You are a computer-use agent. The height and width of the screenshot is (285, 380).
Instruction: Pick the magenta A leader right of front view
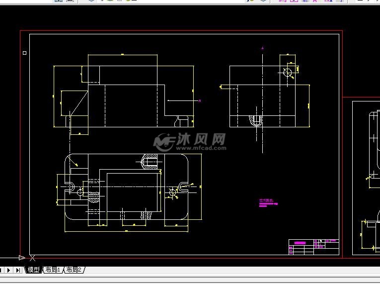tap(199, 101)
